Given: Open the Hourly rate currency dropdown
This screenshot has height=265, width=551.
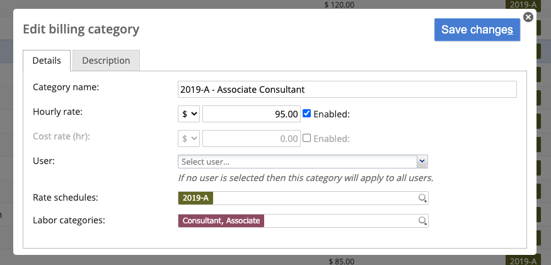Looking at the screenshot, I should coord(188,114).
